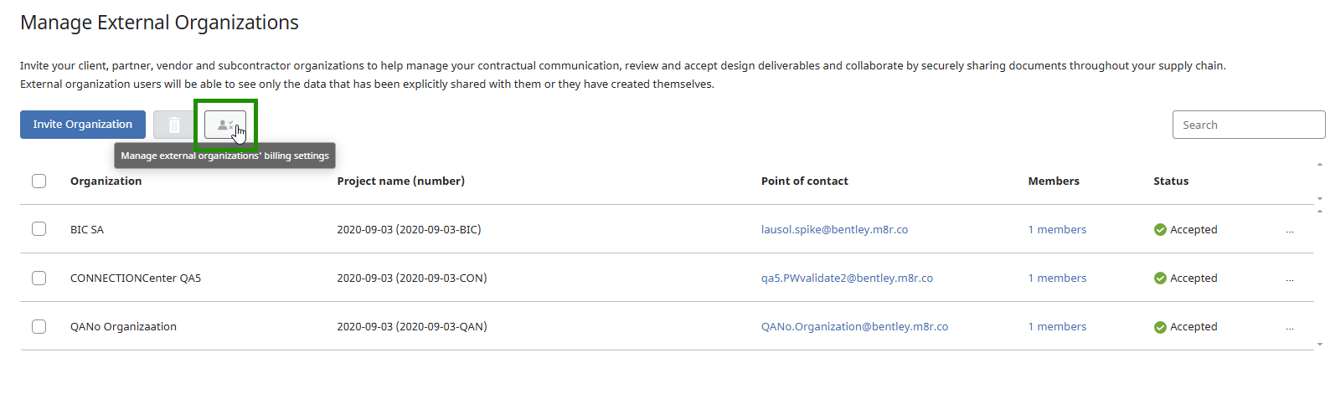
Task: Click the trash delete icon
Action: pos(174,125)
